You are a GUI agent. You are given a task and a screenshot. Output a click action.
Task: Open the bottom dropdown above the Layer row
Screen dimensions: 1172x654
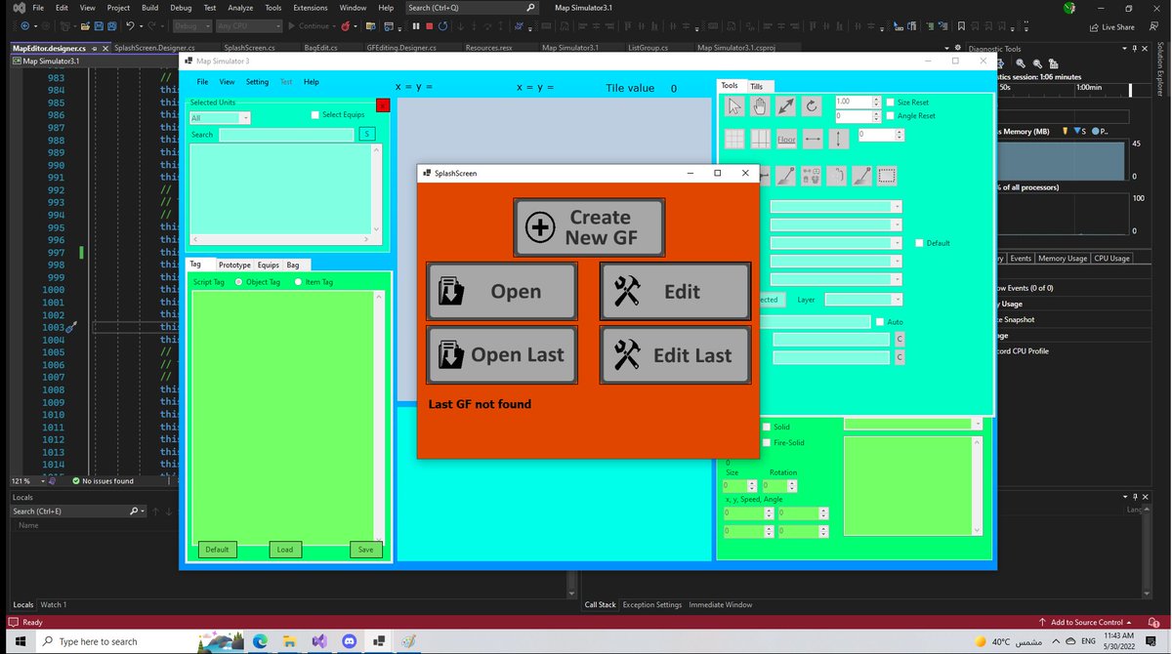836,279
